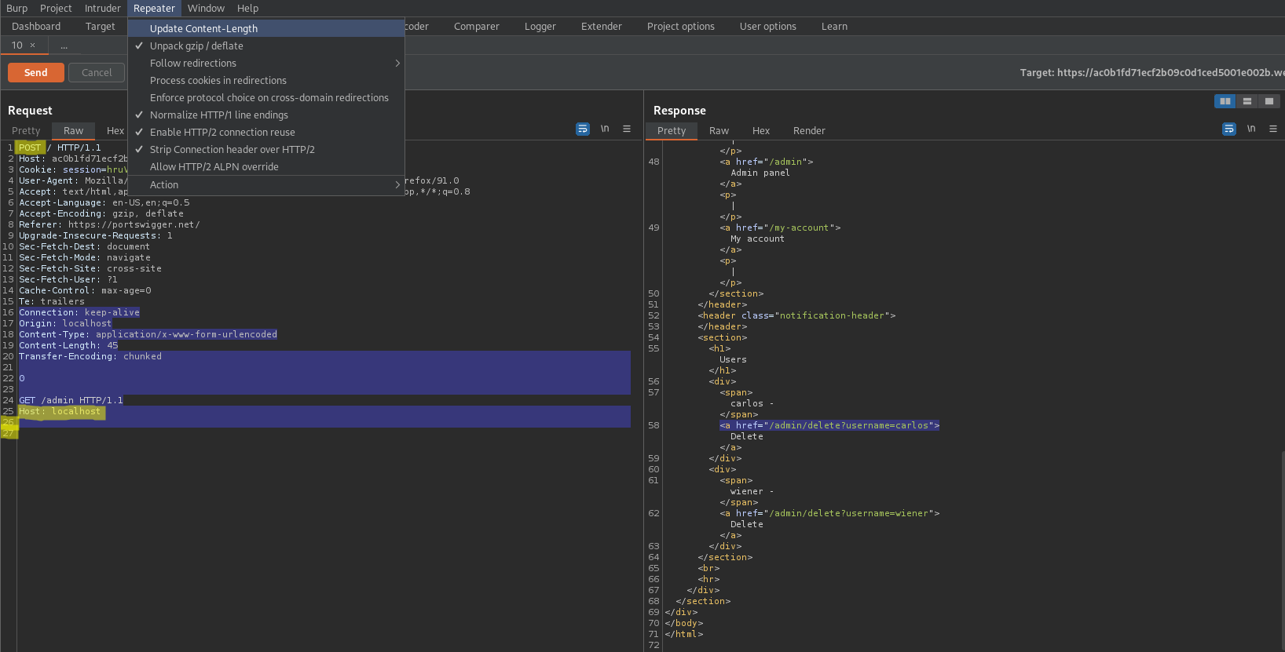Select Pretty view in Response panel
The height and width of the screenshot is (652, 1285).
tap(672, 131)
